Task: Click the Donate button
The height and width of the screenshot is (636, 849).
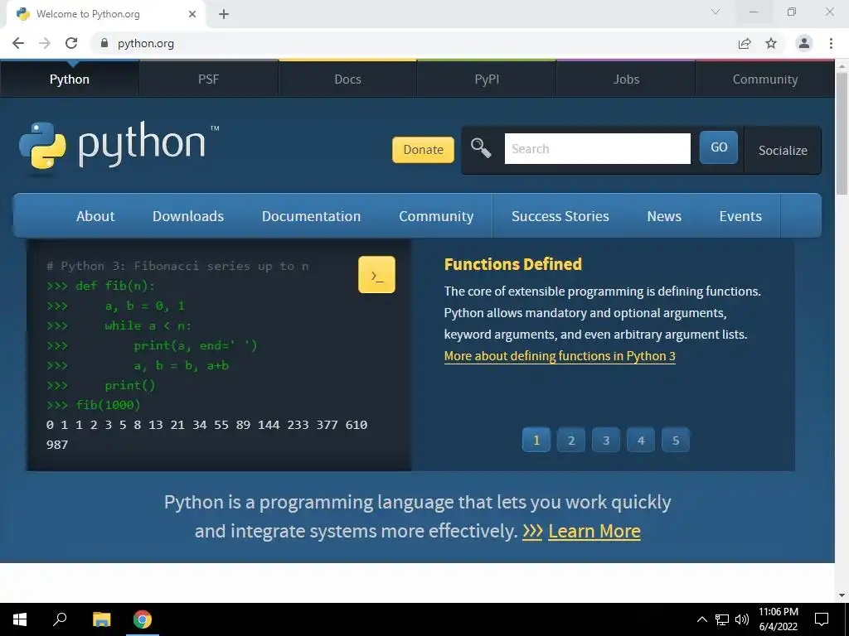Action: point(423,150)
